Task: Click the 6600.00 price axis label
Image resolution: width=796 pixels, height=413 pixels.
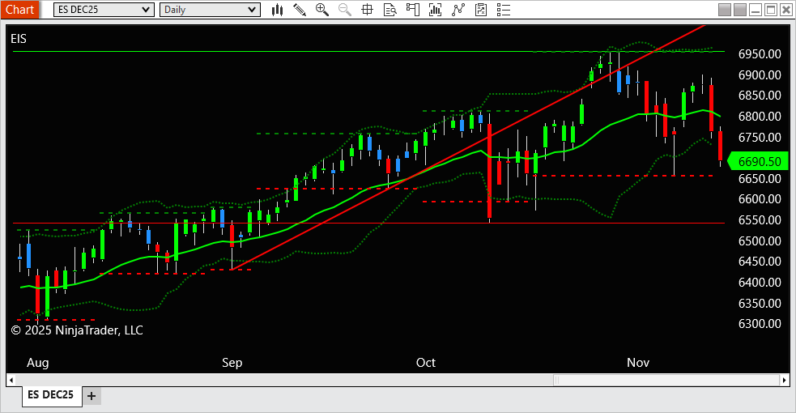Action: 760,199
